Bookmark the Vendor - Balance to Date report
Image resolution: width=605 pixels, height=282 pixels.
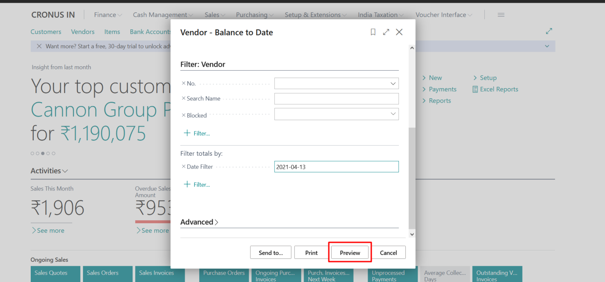pyautogui.click(x=373, y=32)
